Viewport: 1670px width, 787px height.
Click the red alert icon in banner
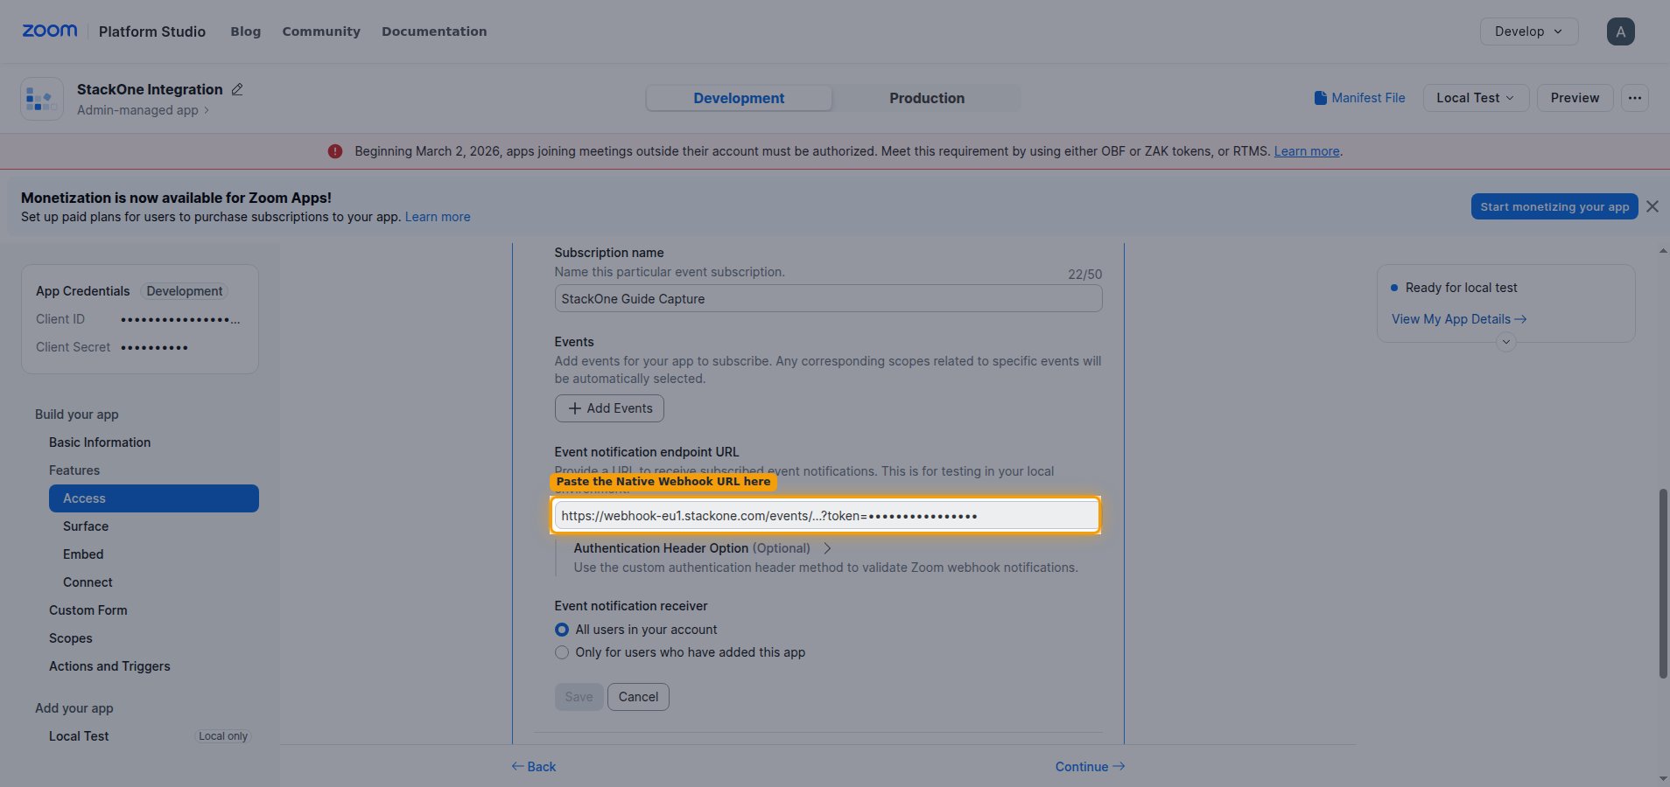(335, 151)
